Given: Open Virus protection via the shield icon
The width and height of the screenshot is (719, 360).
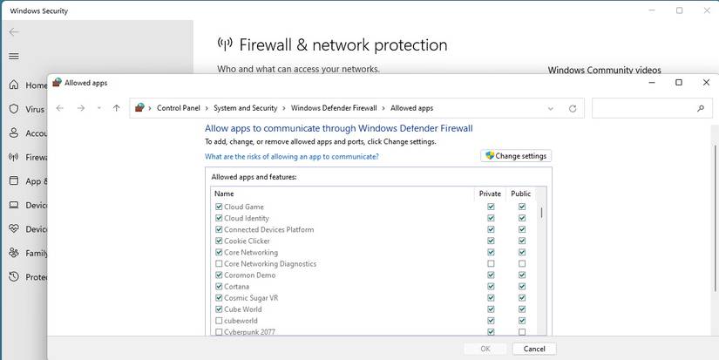Looking at the screenshot, I should [x=14, y=110].
